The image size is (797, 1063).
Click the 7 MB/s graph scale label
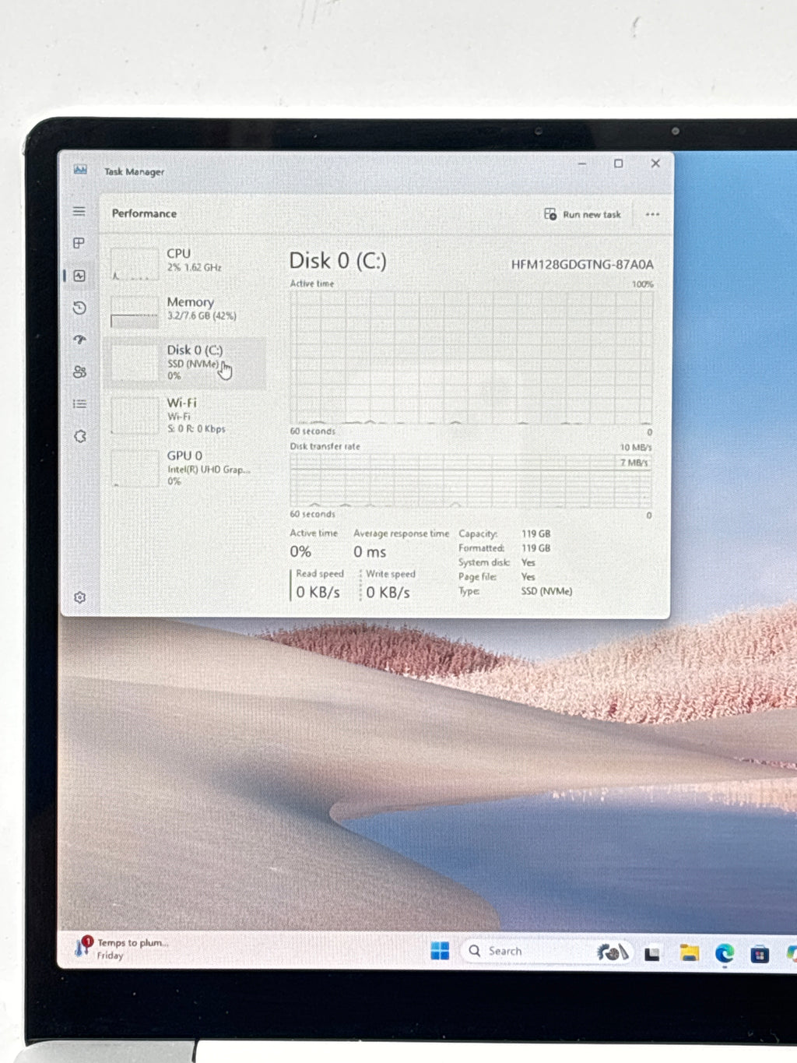click(634, 463)
